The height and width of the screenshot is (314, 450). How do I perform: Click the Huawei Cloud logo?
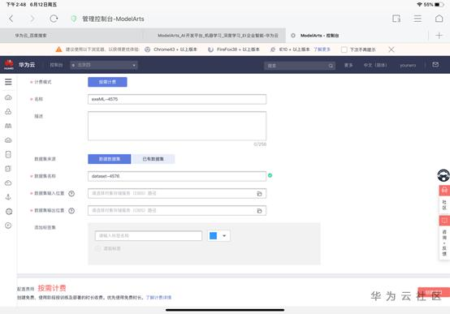pyautogui.click(x=9, y=65)
